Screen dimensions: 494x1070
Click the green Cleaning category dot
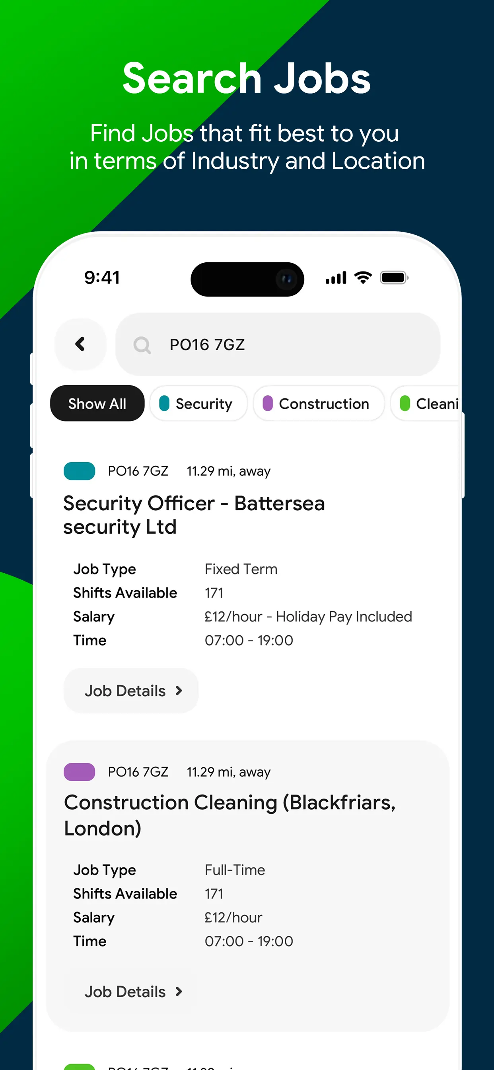(x=405, y=403)
